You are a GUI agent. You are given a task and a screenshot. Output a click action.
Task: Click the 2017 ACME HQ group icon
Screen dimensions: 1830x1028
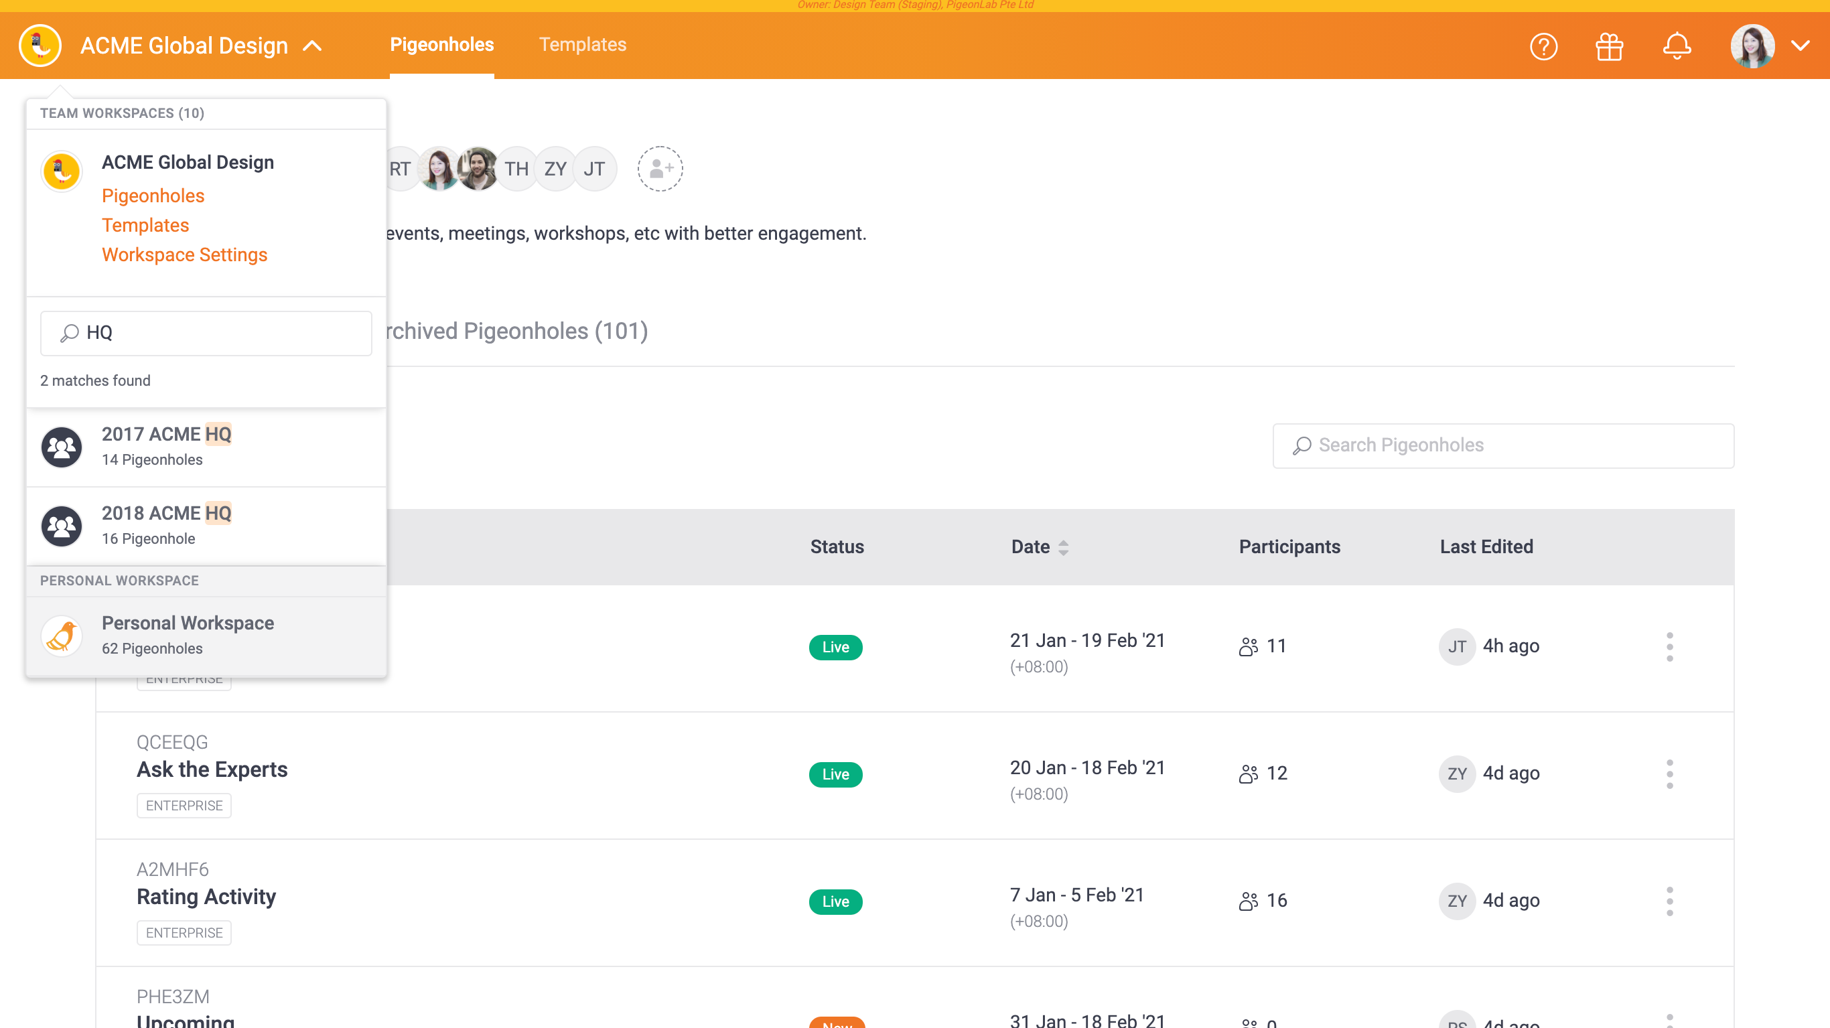62,447
